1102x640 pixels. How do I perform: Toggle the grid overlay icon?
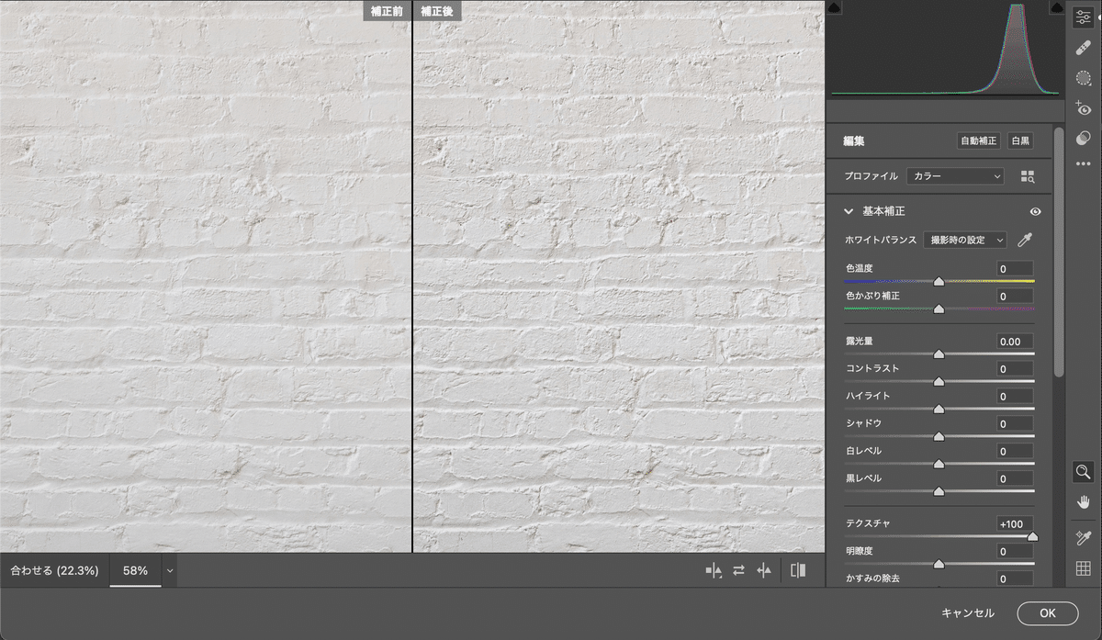coord(1084,568)
